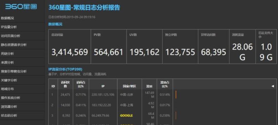Collapse the chart column using the ◄ arrow
Screen dimensions: 278x125
coord(273,86)
